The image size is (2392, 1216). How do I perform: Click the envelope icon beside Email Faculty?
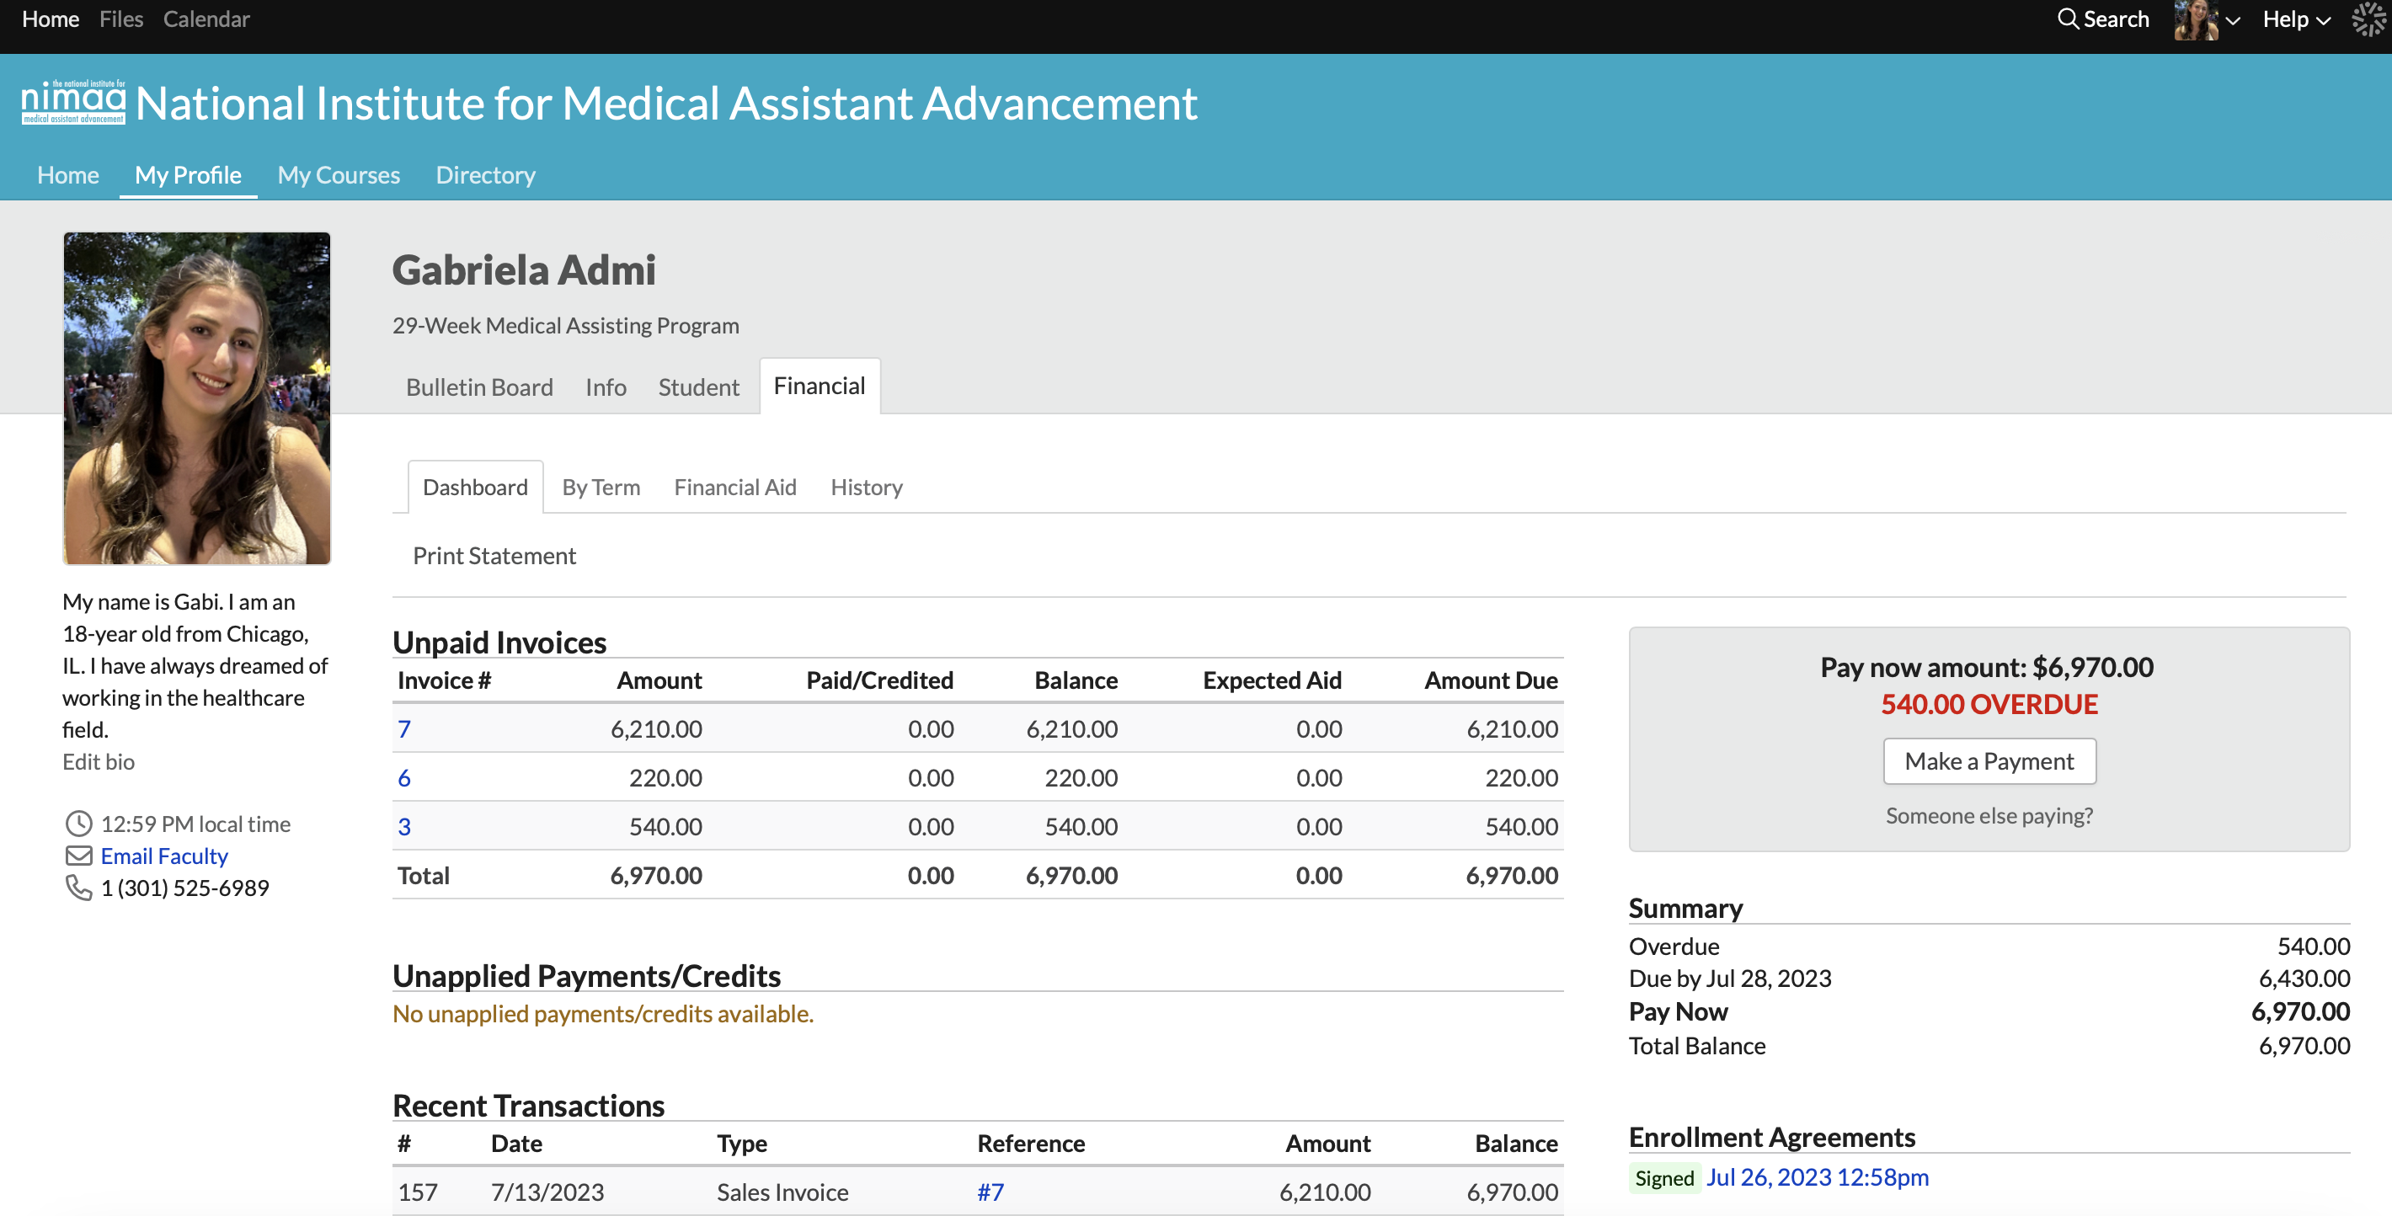79,855
